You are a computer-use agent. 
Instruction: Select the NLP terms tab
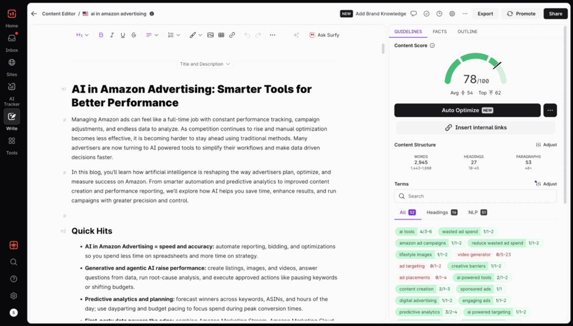477,212
